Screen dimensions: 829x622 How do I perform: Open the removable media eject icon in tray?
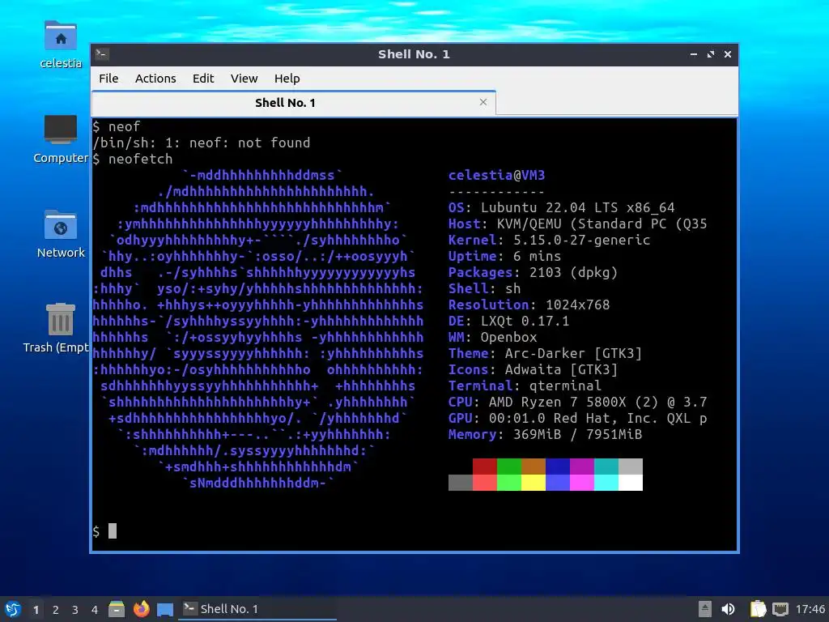(705, 609)
